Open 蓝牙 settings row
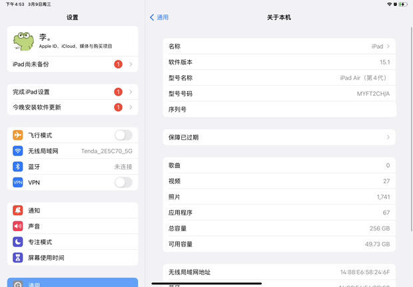The width and height of the screenshot is (413, 287). (73, 167)
